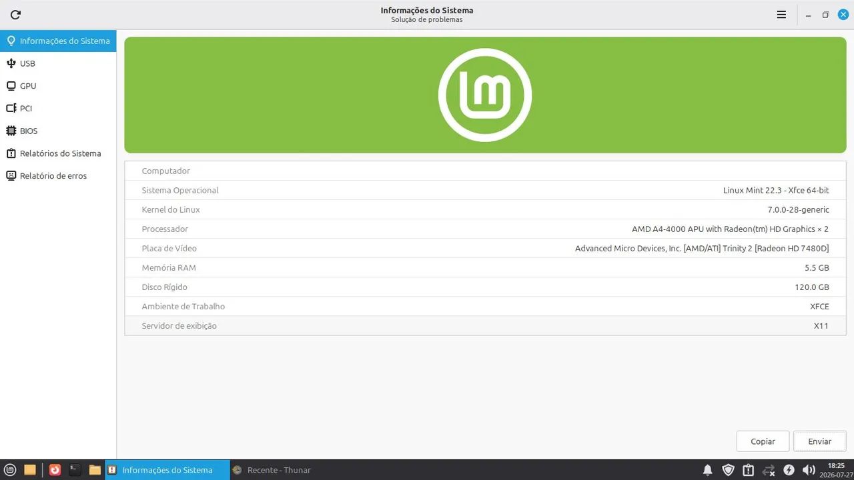Click the lightning bolt power icon in the tray
This screenshot has width=854, height=480.
(x=789, y=470)
